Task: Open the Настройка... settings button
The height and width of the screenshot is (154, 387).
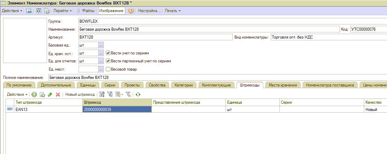Action: pos(149,11)
